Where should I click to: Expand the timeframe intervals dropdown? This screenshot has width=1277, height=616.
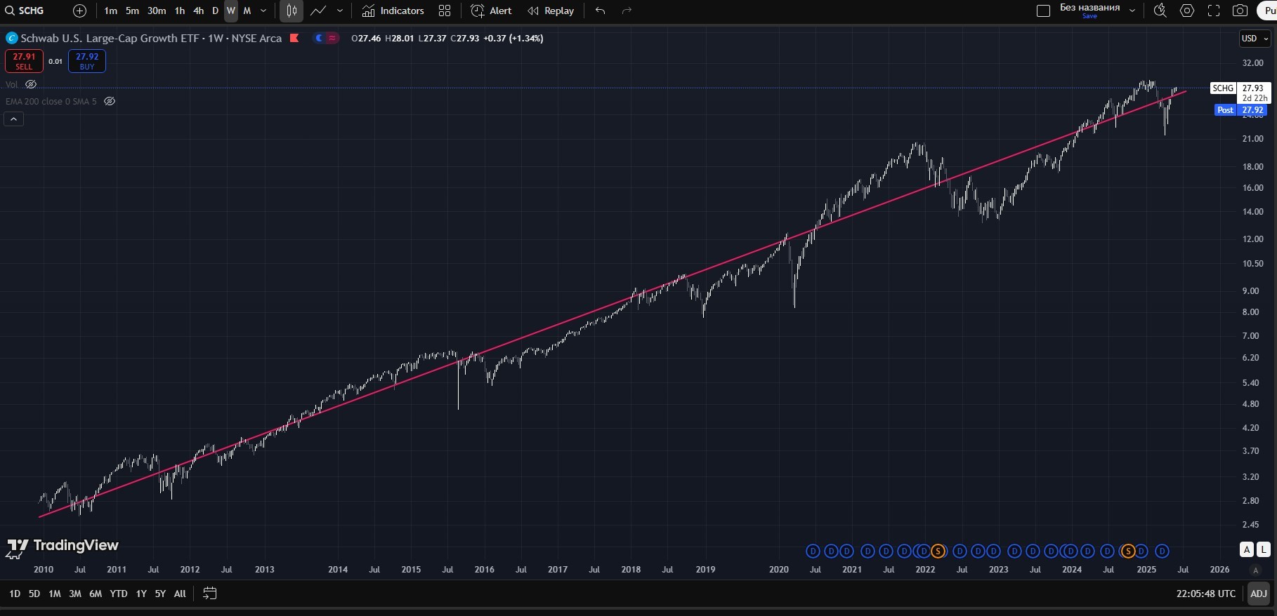263,11
